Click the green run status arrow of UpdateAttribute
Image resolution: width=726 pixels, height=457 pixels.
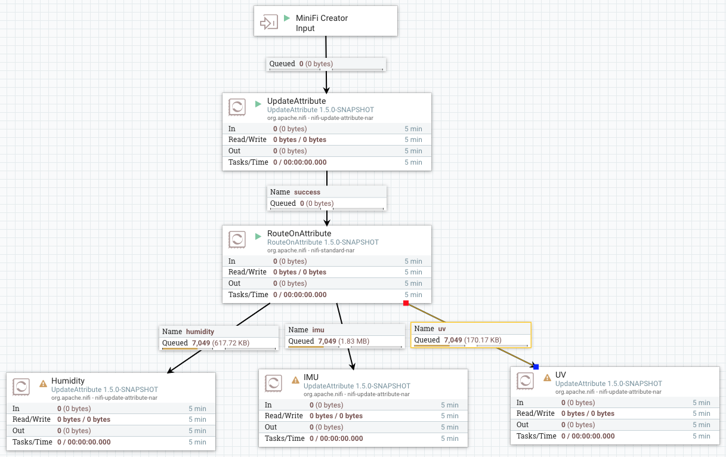click(258, 103)
